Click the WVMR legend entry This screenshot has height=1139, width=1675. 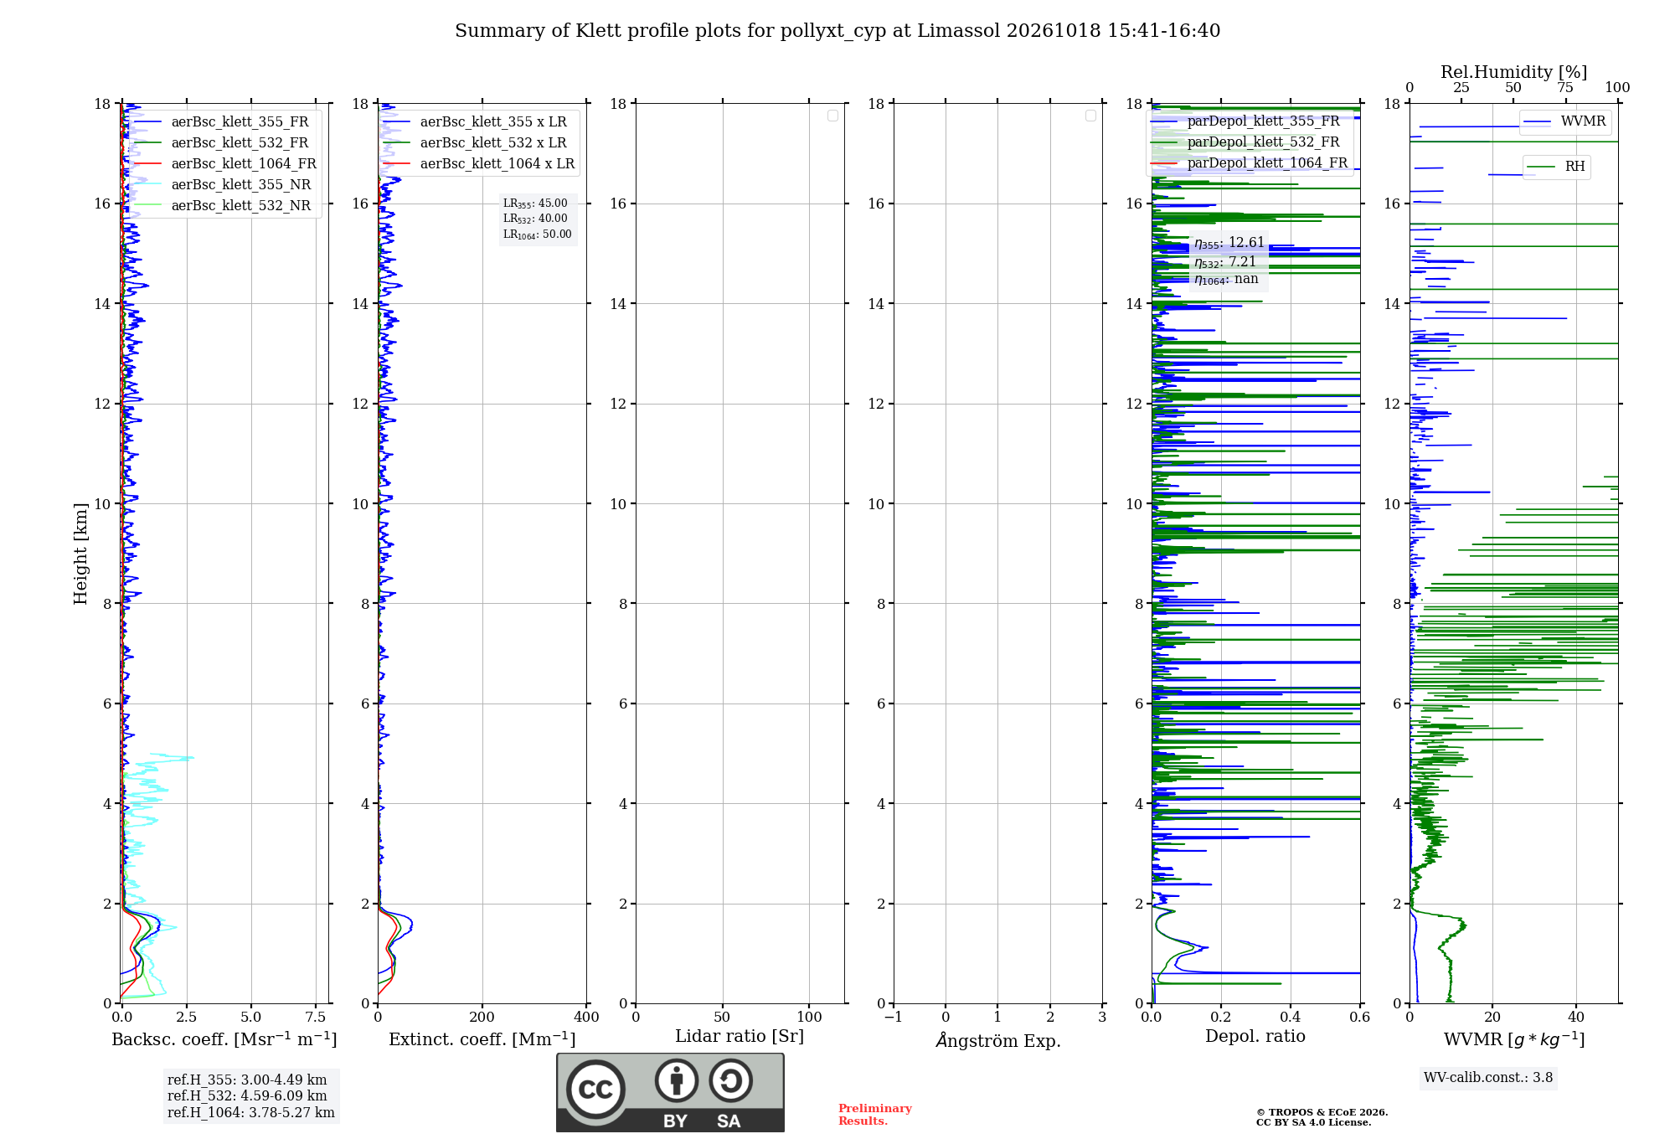point(1565,122)
